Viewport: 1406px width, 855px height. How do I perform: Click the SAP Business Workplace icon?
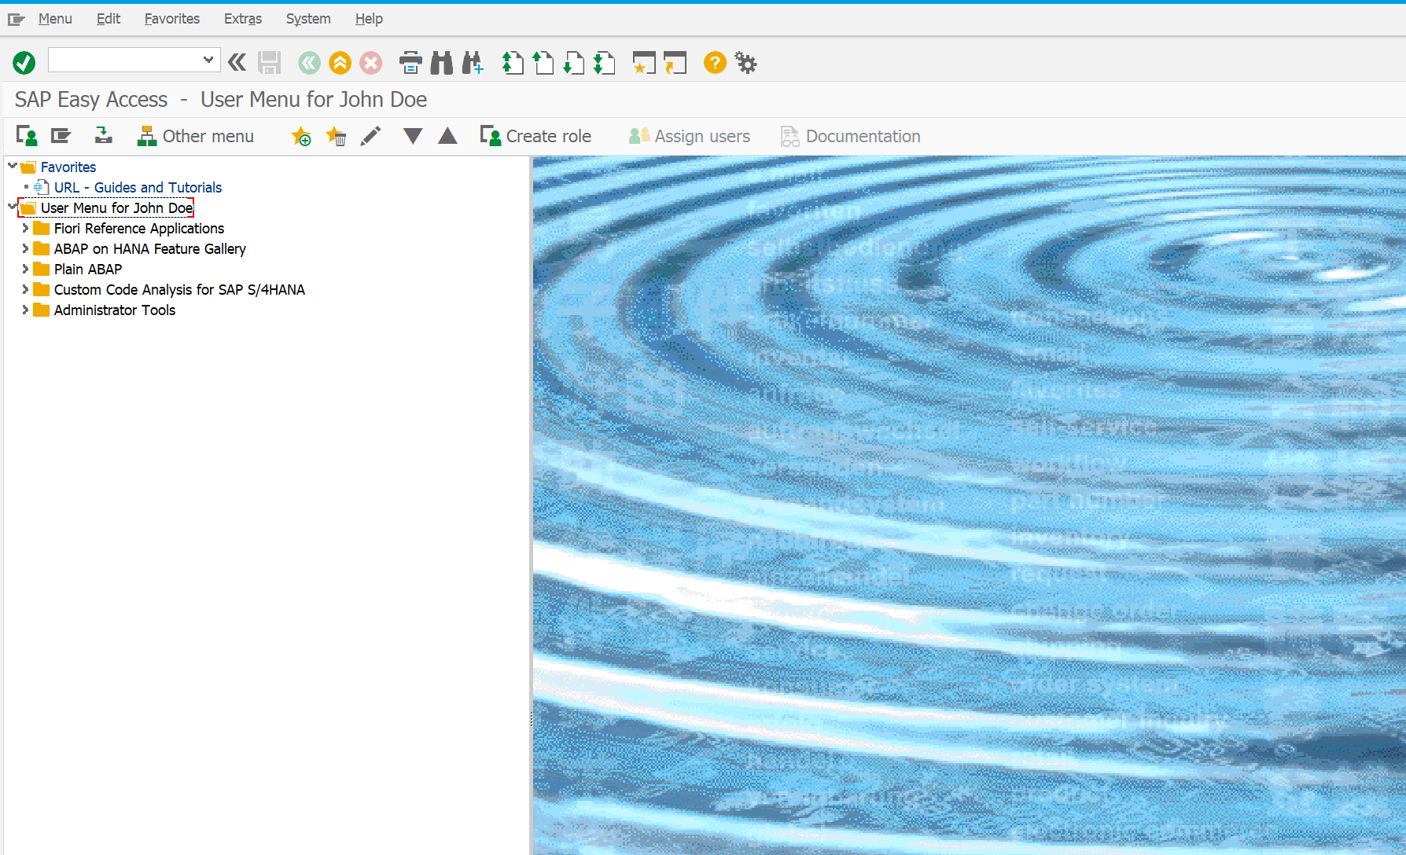pyautogui.click(x=103, y=136)
